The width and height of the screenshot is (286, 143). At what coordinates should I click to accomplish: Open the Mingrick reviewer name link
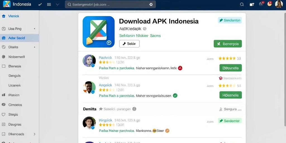coord(105,120)
